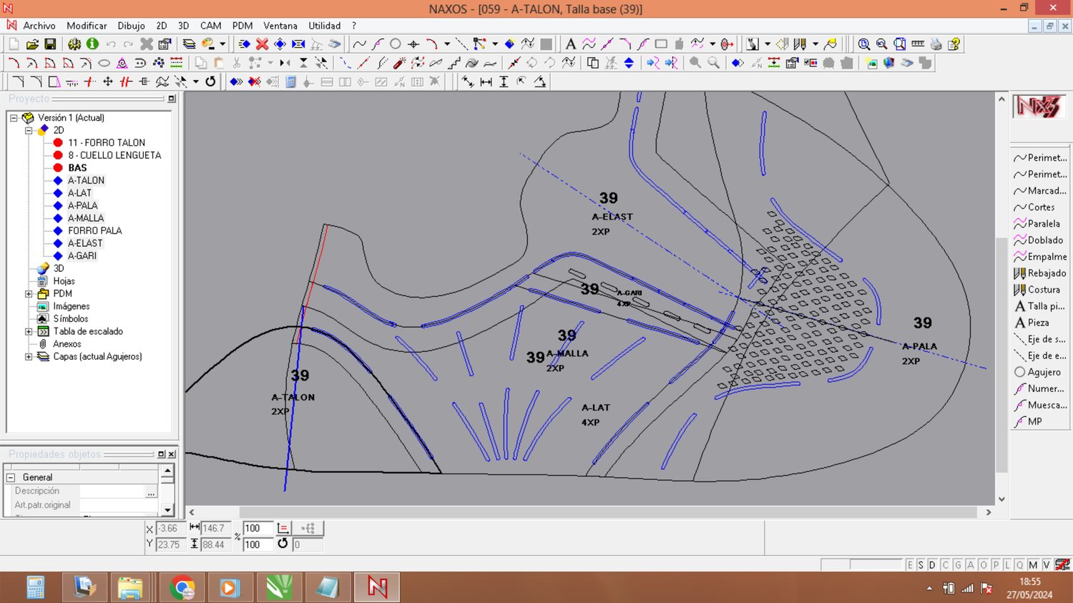
Task: Select the A-MALLA piece in the tree
Action: pyautogui.click(x=86, y=218)
